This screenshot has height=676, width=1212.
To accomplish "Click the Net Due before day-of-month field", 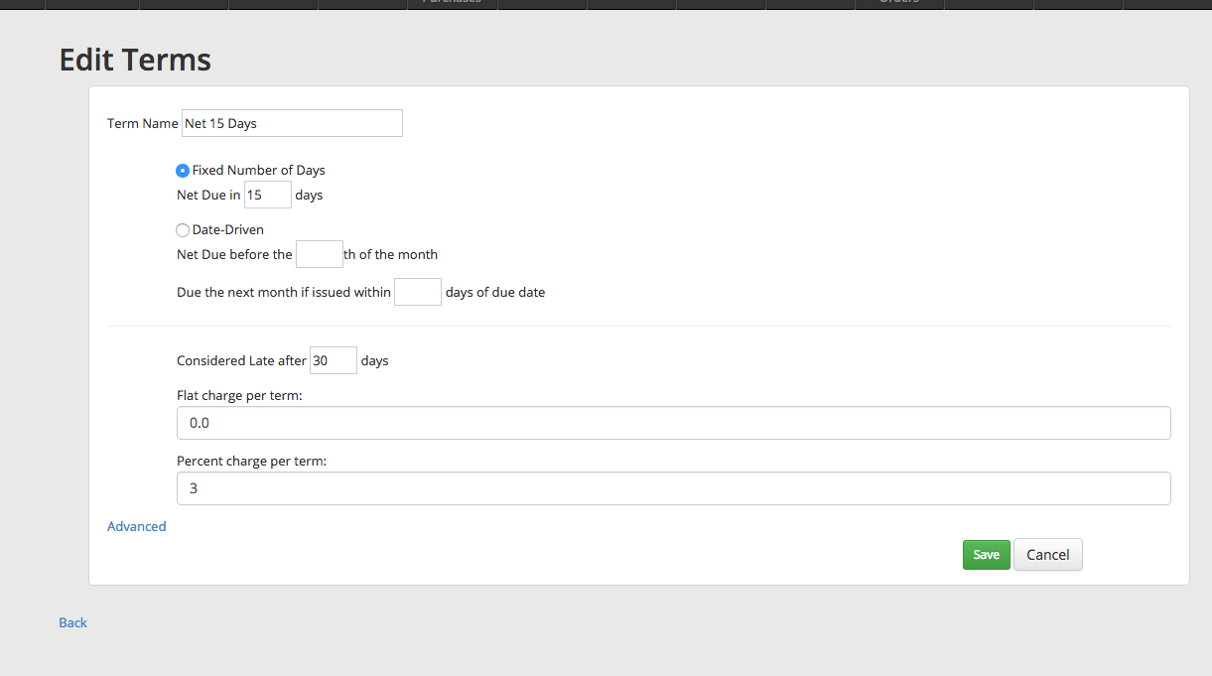I will (319, 254).
